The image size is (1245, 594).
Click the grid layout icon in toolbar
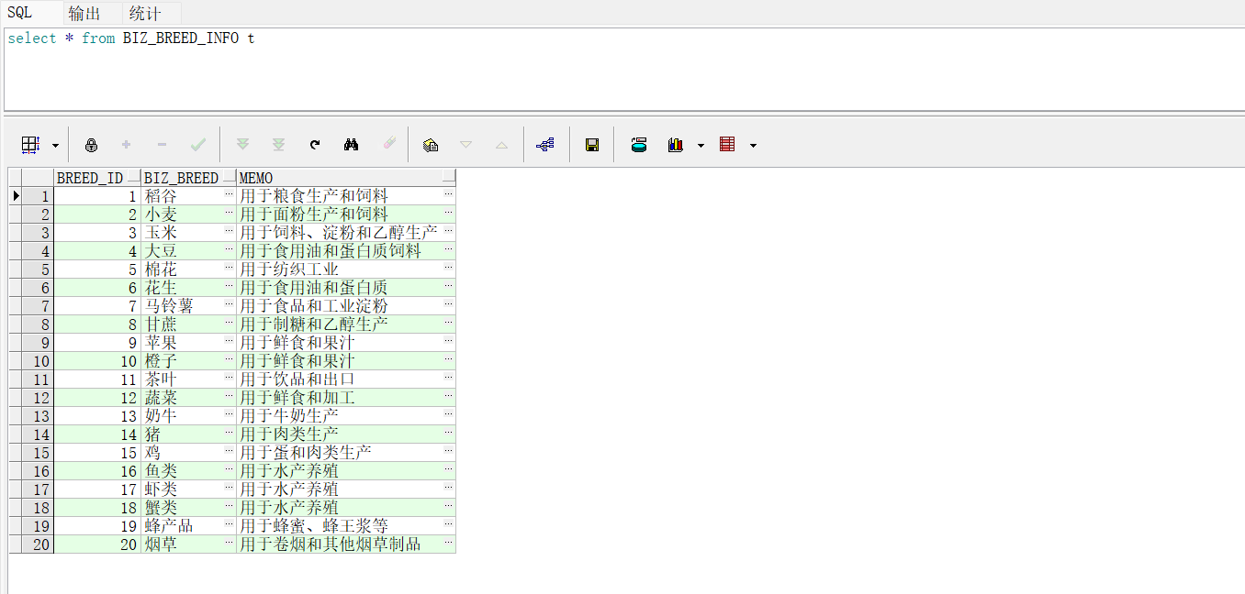click(x=30, y=145)
